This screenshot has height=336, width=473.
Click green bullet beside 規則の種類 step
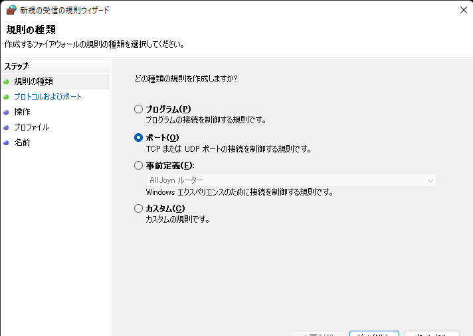7,82
